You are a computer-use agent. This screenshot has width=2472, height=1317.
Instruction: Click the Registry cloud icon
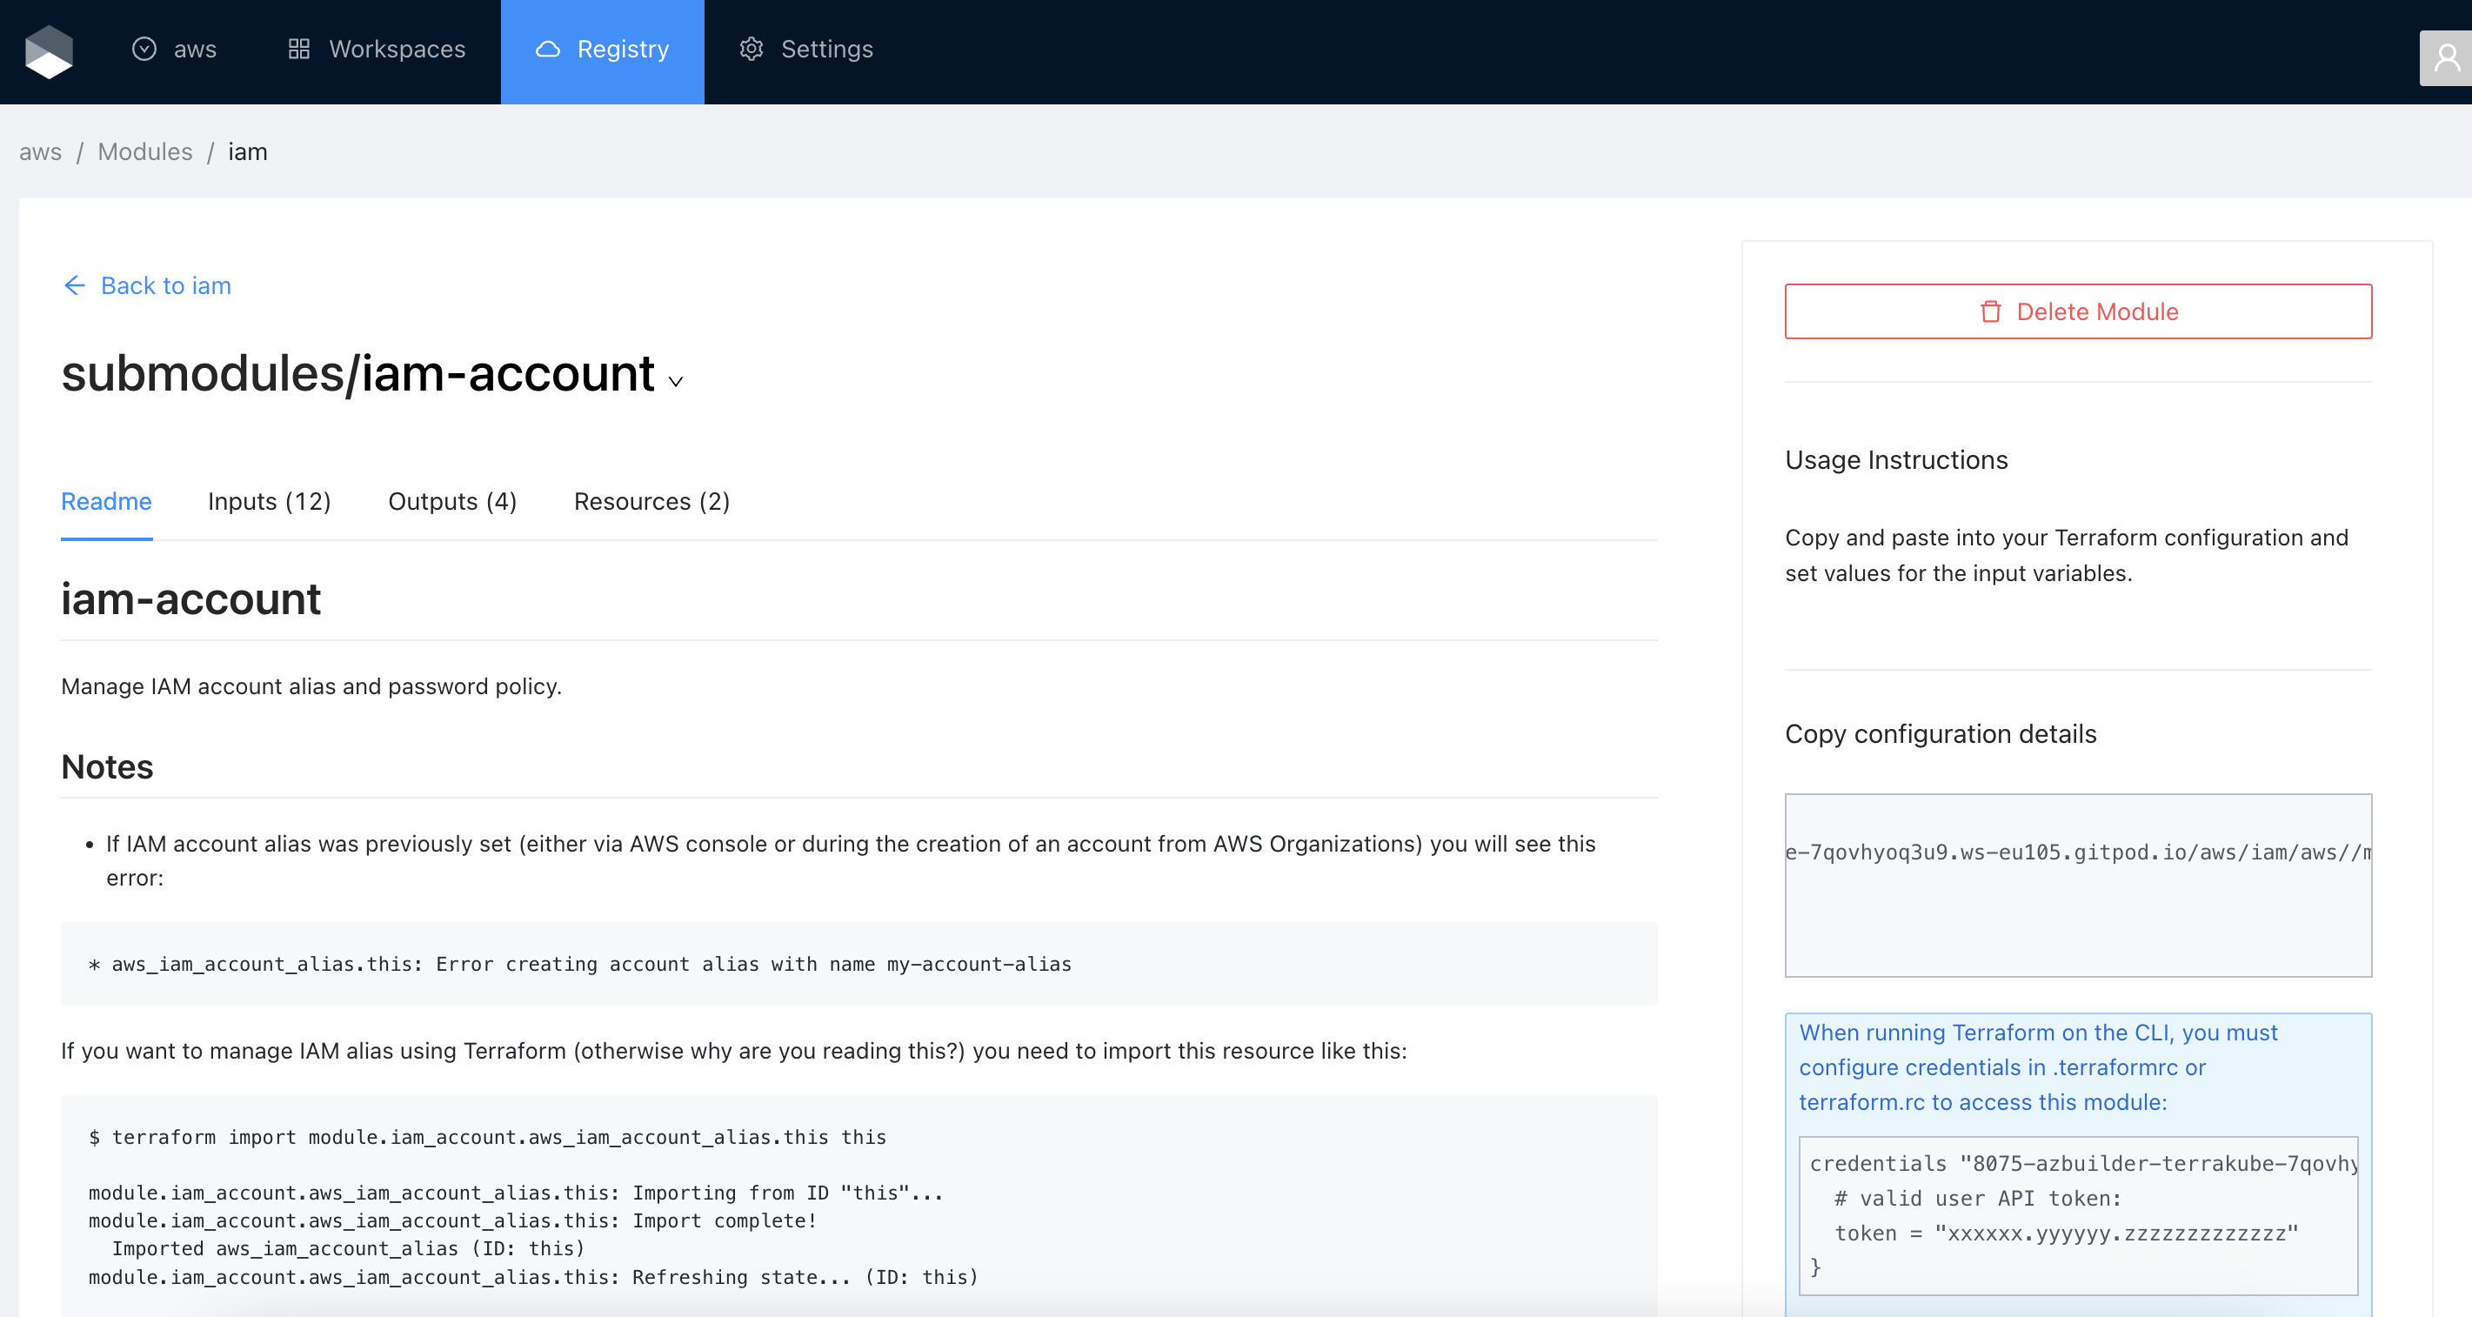pyautogui.click(x=547, y=49)
